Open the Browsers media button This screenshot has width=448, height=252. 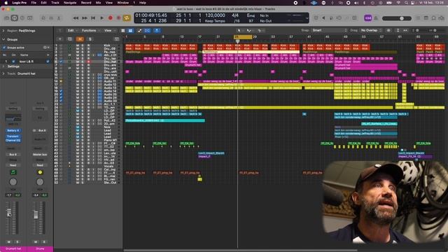pos(442,18)
